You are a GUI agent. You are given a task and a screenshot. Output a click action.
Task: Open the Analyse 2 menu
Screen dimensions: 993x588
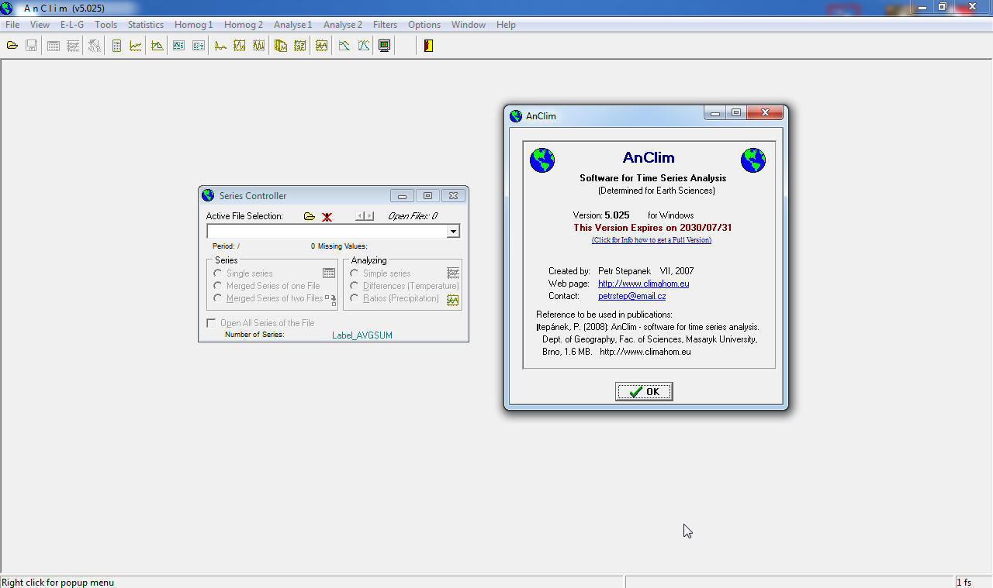click(x=343, y=25)
